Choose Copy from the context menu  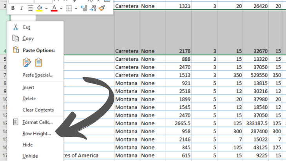coord(28,39)
